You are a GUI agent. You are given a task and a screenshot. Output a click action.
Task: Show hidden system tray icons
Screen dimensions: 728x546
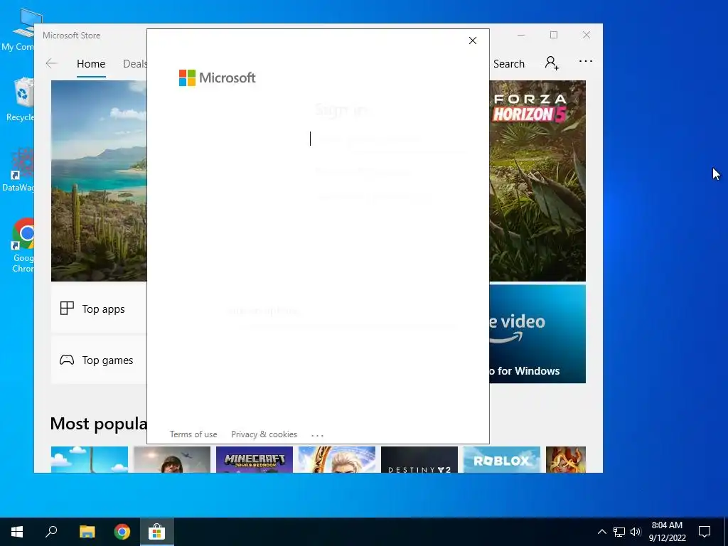[x=601, y=532]
